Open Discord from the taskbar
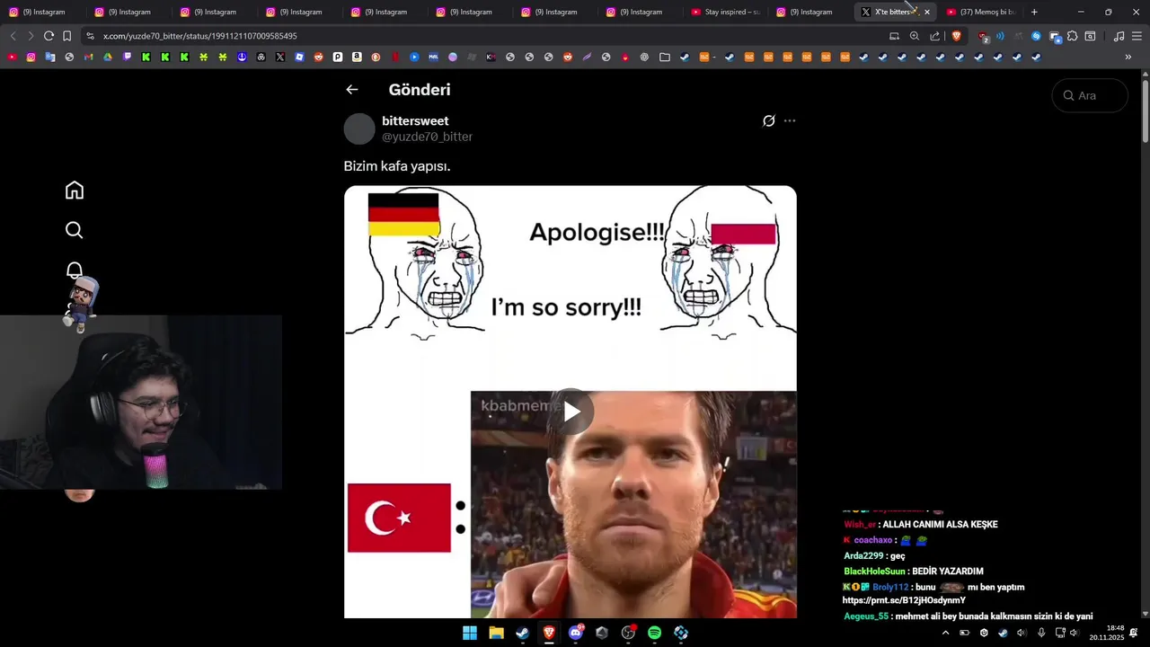Viewport: 1150px width, 647px height. 576,633
